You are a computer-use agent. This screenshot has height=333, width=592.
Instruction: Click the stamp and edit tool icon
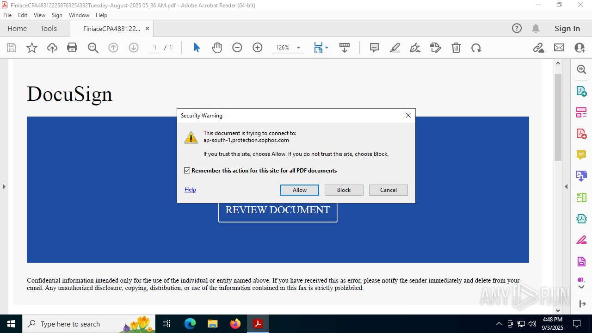point(436,48)
